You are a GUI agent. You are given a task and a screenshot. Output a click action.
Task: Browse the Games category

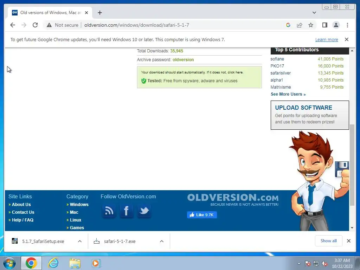[x=77, y=228]
